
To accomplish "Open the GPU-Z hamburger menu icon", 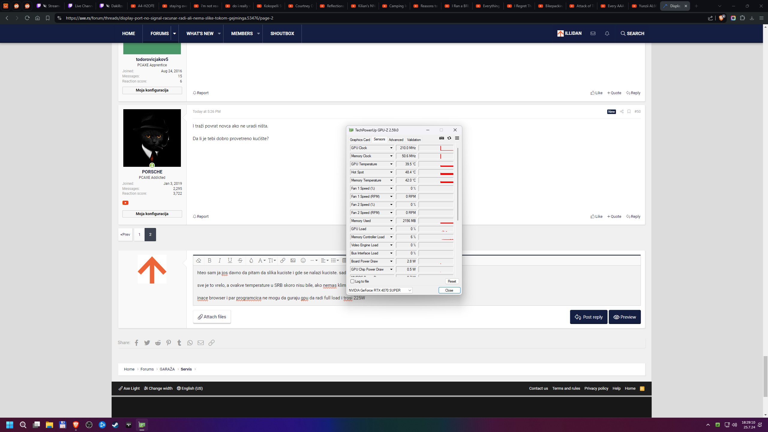I will 457,138.
